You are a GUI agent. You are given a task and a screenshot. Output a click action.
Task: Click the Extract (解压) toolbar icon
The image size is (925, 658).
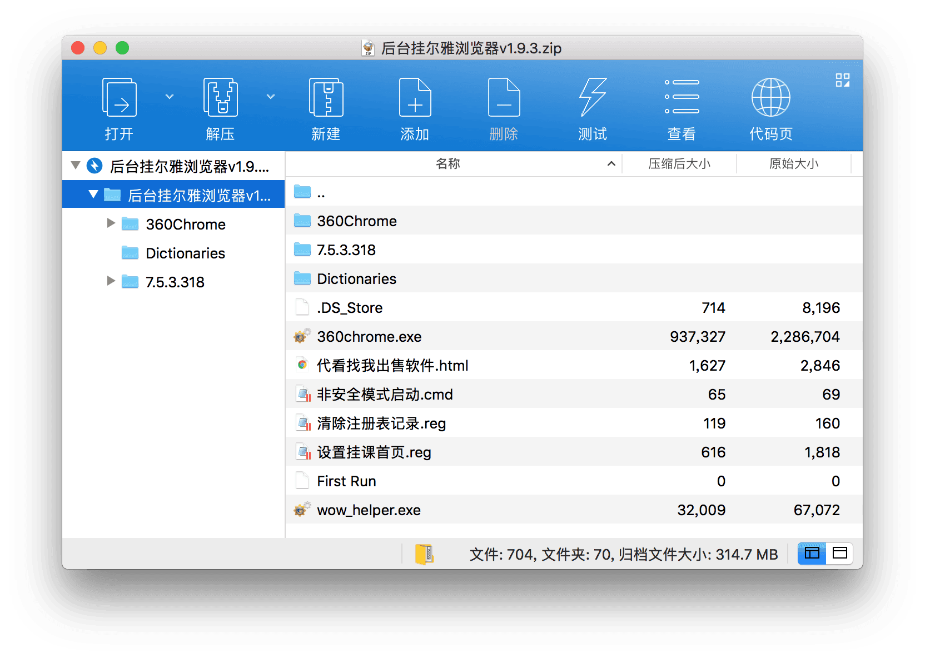[220, 97]
